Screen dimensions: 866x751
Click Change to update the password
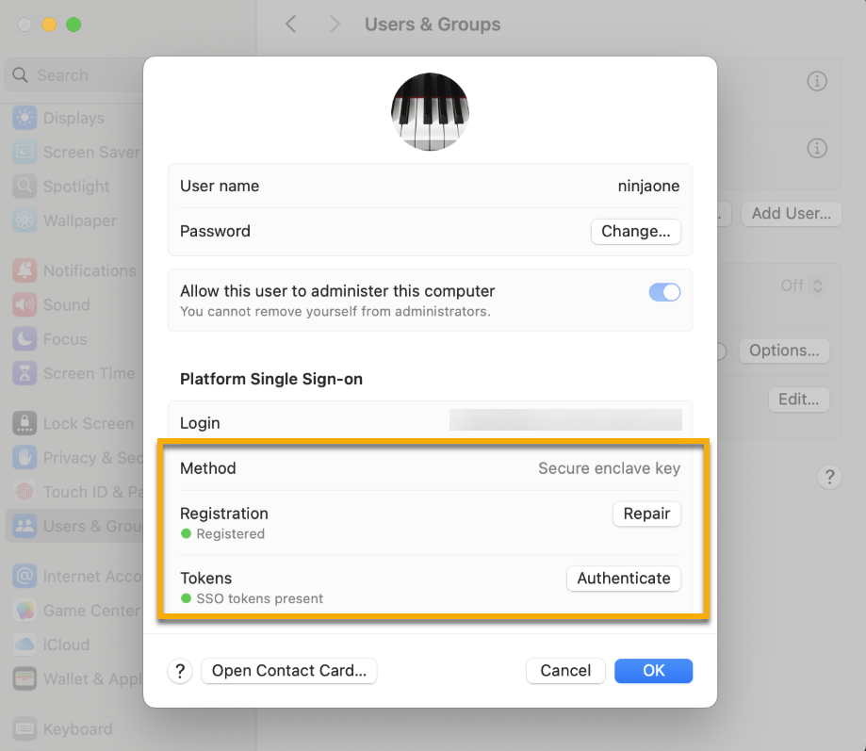point(635,231)
